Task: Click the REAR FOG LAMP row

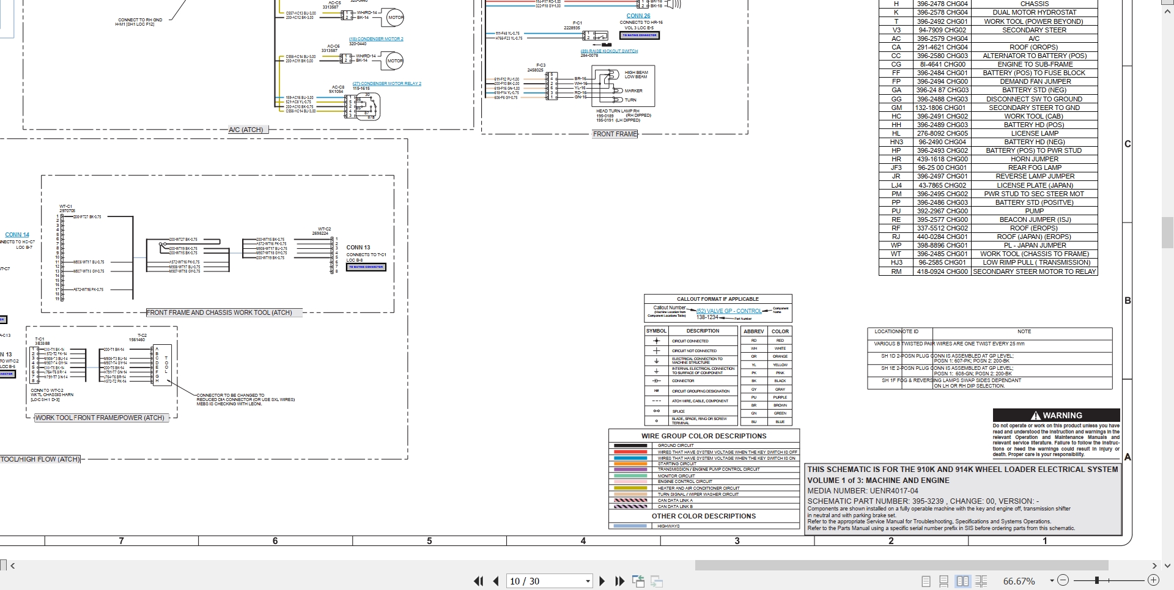Action: (988, 168)
